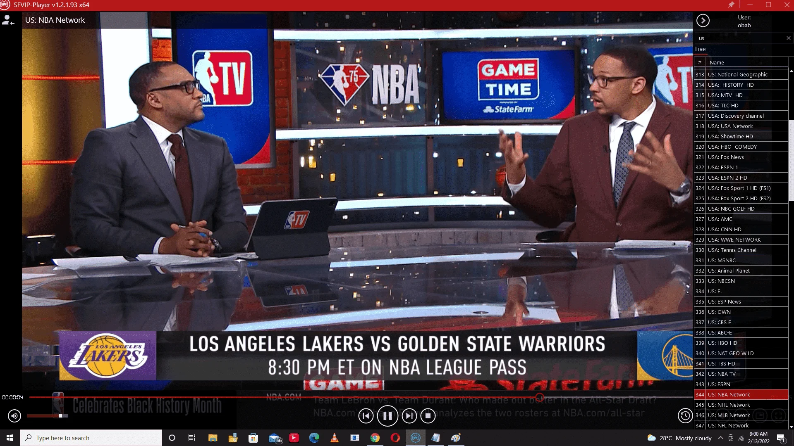This screenshot has height=446, width=794.
Task: Open Microsoft Edge from taskbar
Action: tap(314, 438)
